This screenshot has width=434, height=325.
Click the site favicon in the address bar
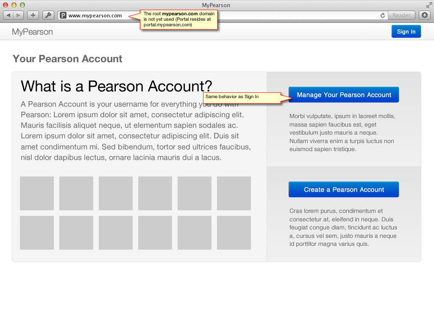63,16
